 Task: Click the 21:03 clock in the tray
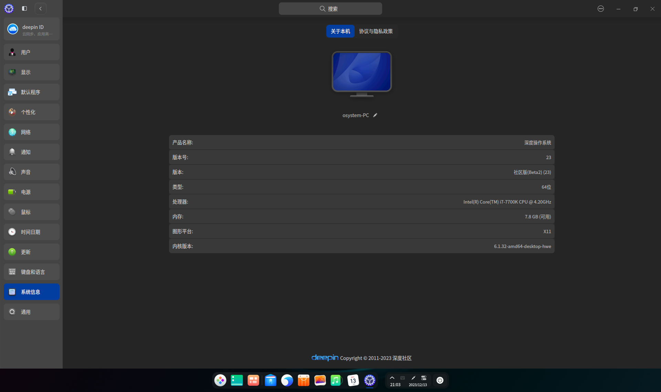click(395, 385)
